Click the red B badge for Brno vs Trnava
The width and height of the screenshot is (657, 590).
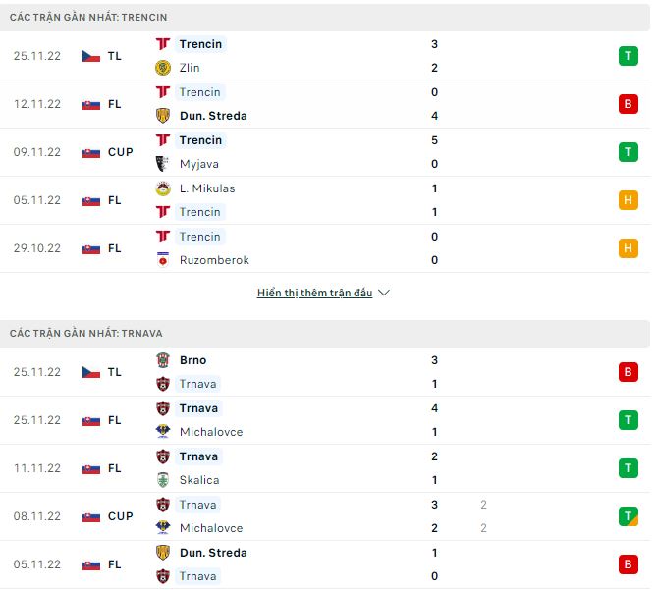[x=629, y=372]
